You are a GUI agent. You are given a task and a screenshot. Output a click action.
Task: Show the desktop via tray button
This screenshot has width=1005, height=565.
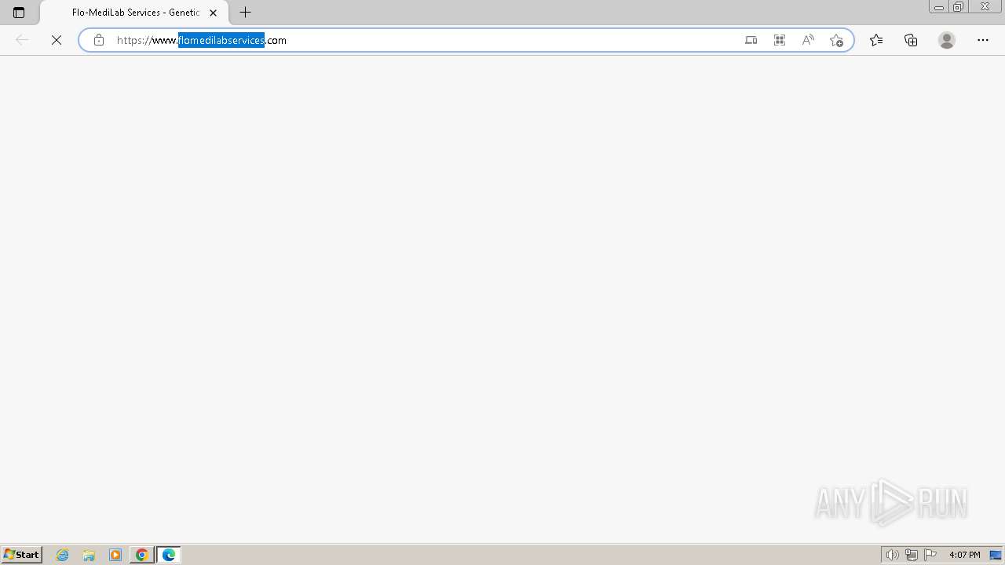coord(996,555)
